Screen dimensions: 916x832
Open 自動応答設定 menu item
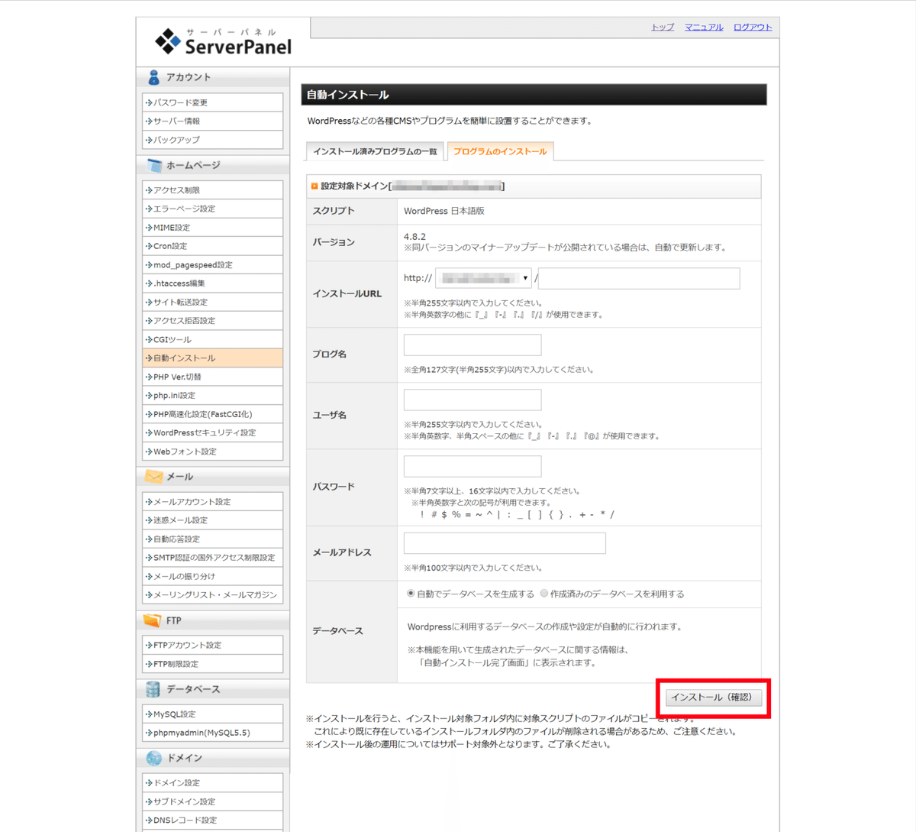pyautogui.click(x=212, y=539)
